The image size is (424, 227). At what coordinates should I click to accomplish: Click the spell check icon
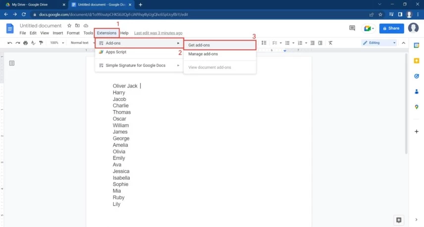click(33, 43)
